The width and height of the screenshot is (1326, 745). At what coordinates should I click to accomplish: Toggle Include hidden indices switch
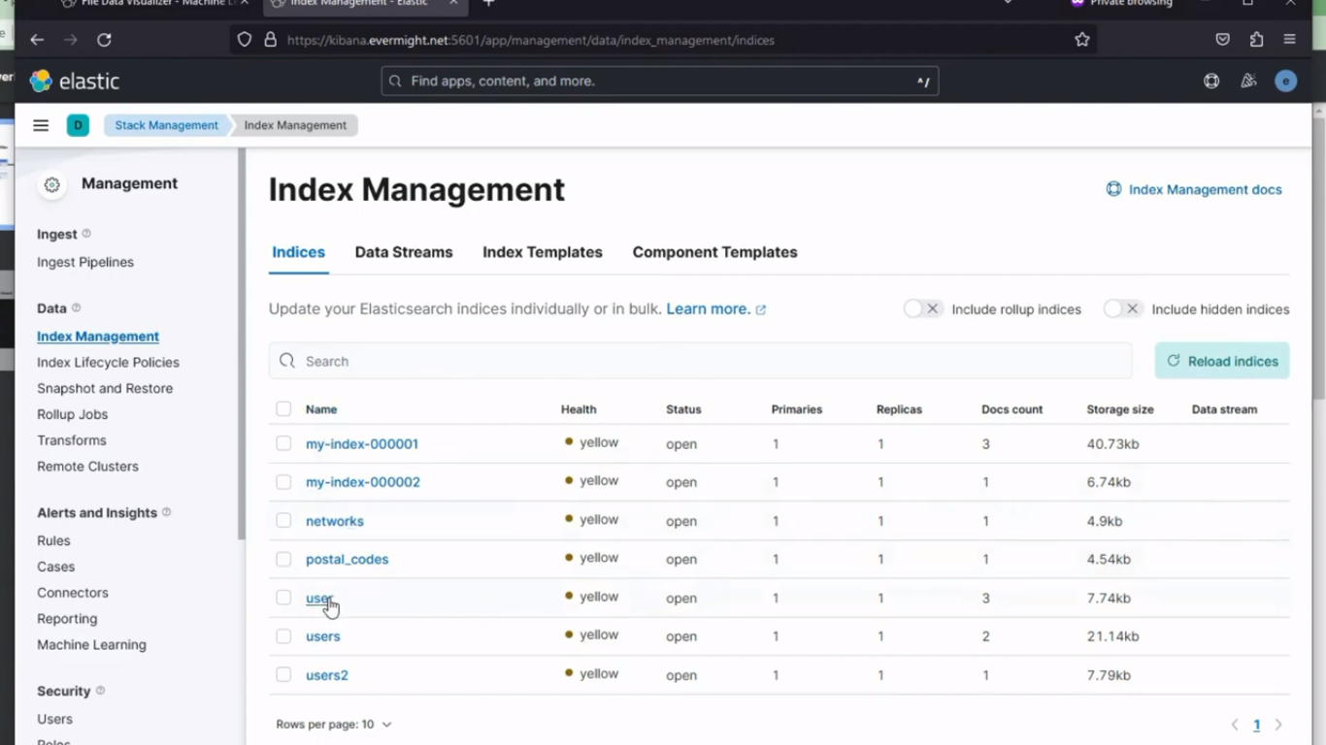[x=1123, y=308]
